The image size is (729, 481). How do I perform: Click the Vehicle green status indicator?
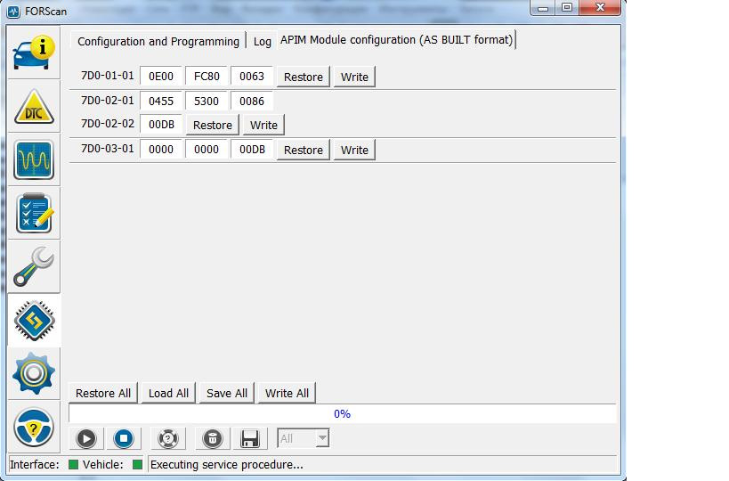tap(137, 464)
